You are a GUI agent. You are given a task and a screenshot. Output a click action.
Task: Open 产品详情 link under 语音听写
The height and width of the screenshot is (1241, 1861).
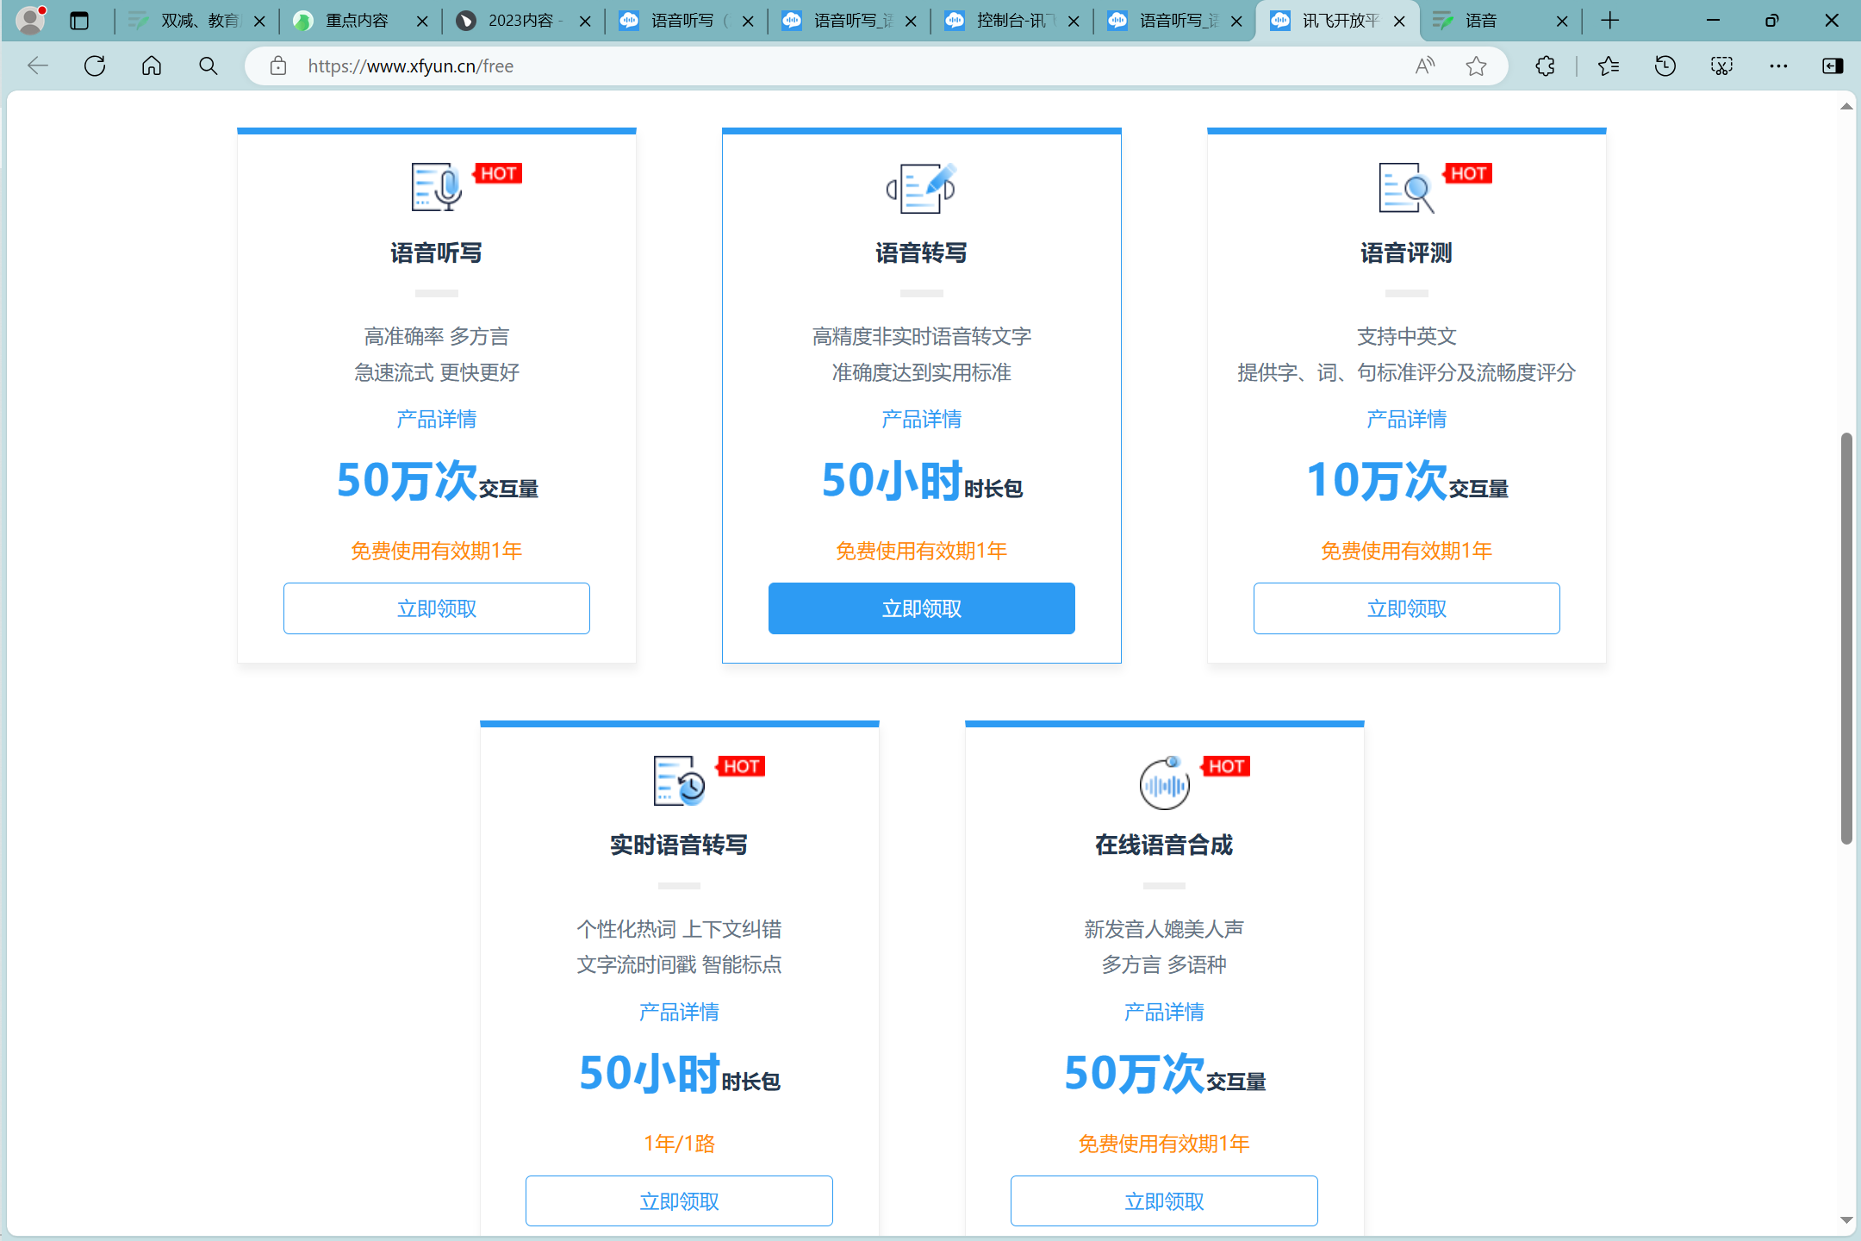[x=436, y=419]
